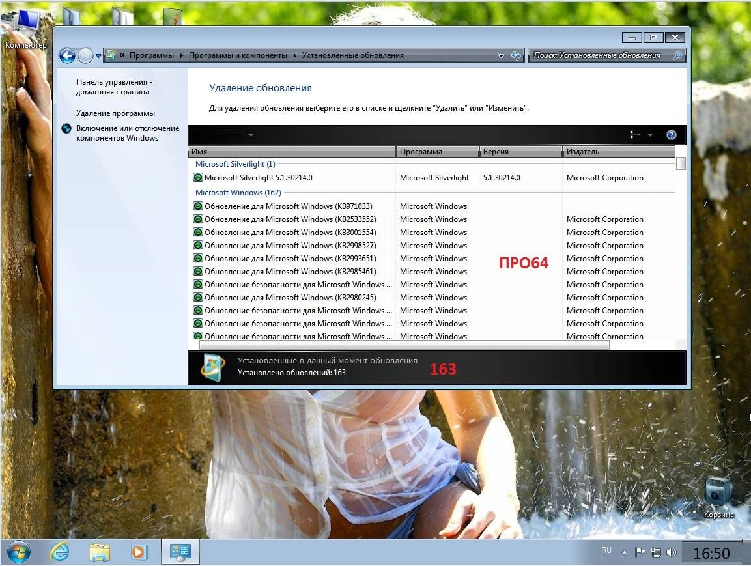
Task: Click the Control Panel icon in the address bar
Action: click(x=111, y=55)
